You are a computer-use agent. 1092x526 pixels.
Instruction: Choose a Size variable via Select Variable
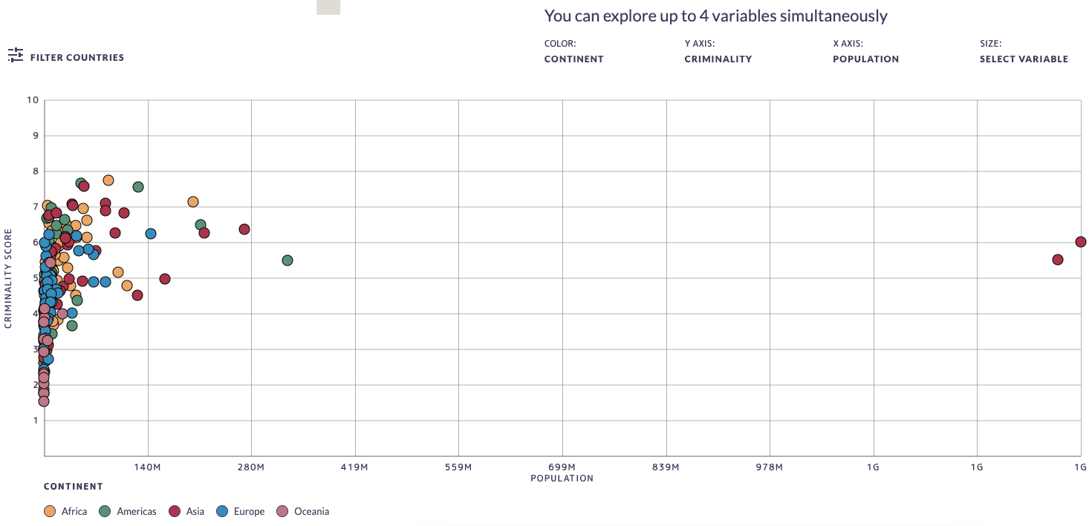[1024, 59]
